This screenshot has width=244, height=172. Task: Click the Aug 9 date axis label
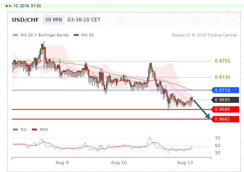62,163
